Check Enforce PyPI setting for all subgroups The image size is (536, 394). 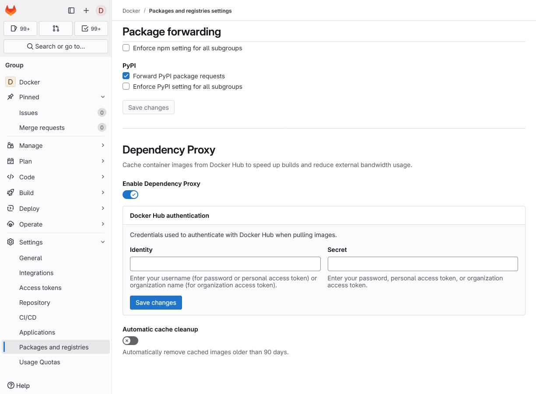(126, 87)
